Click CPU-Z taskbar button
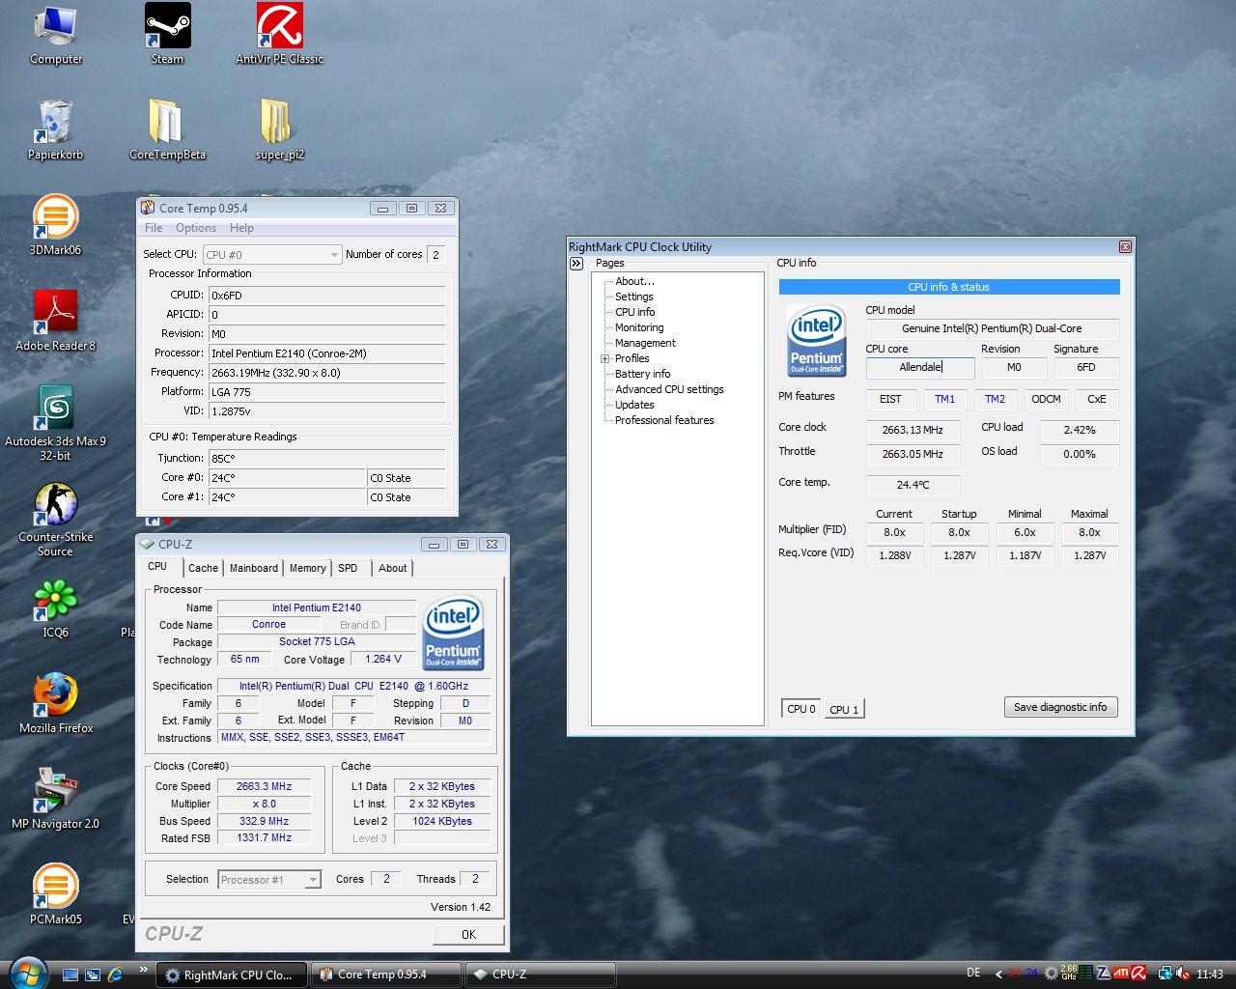The image size is (1236, 989). point(540,975)
